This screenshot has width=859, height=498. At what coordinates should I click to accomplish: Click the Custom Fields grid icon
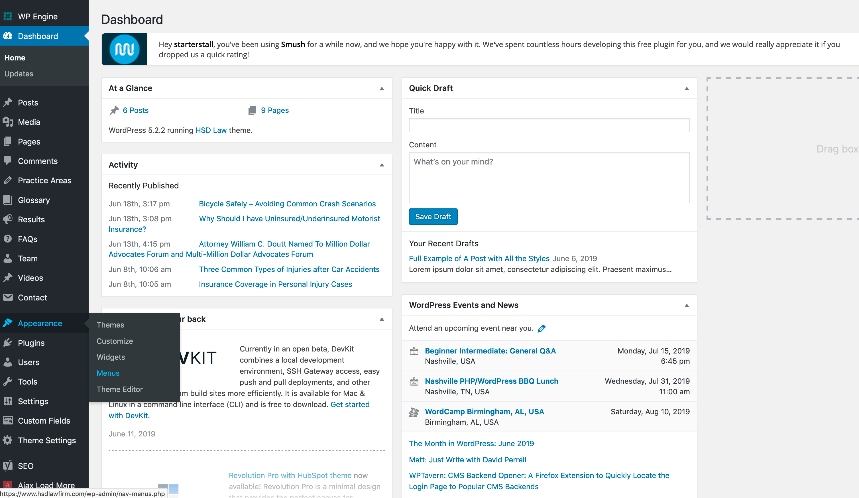tap(8, 421)
